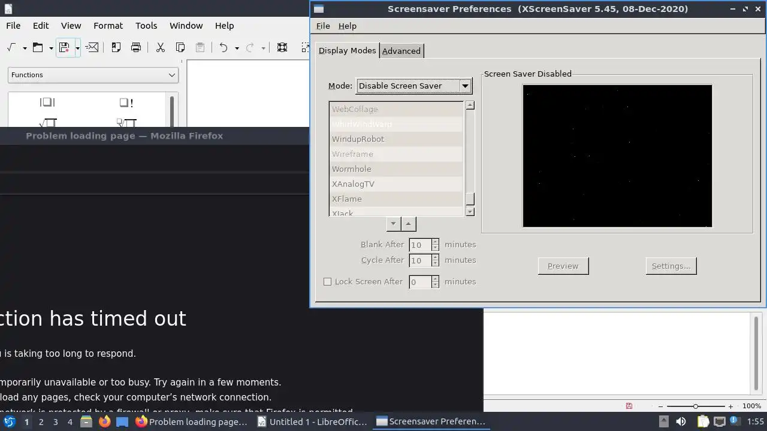
Task: Click the show desktop icon on the taskbar
Action: point(122,421)
